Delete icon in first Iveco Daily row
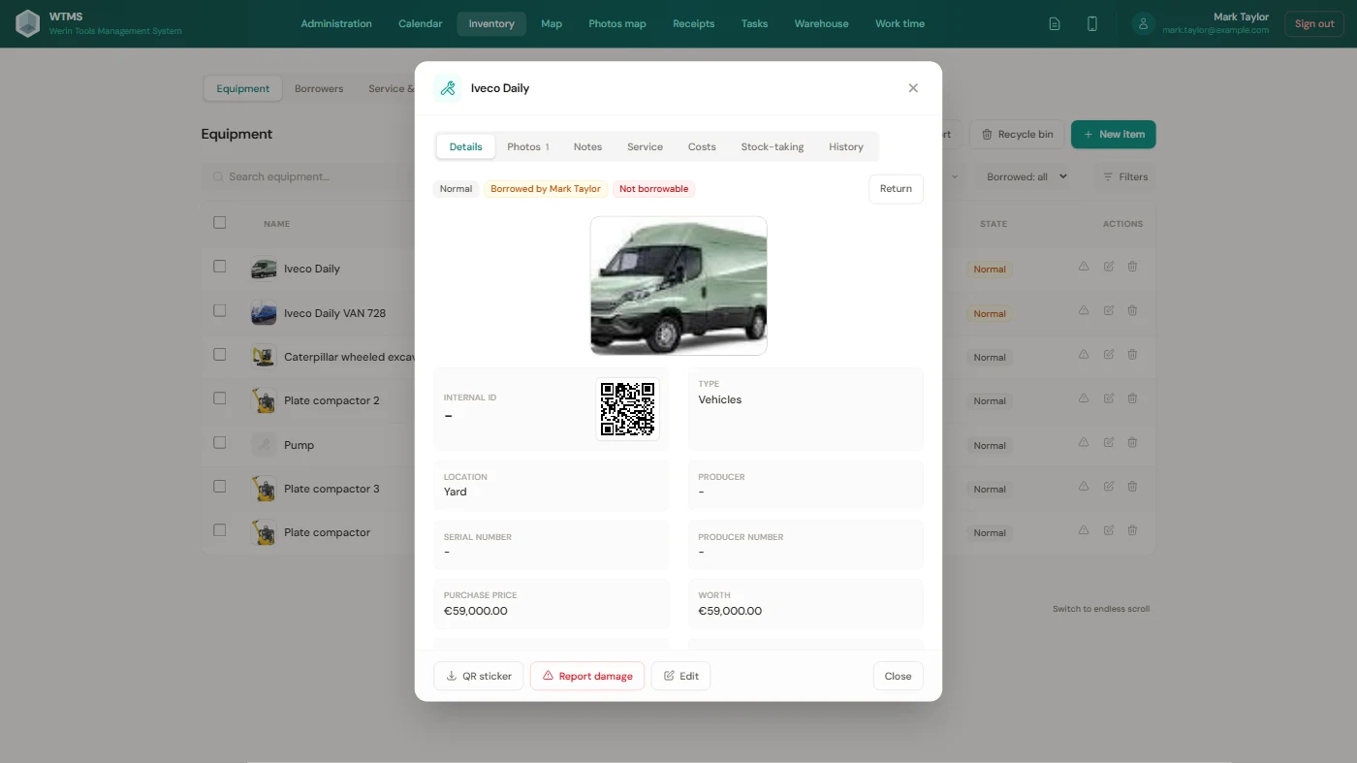Screen dimensions: 1357x763 click(1132, 266)
